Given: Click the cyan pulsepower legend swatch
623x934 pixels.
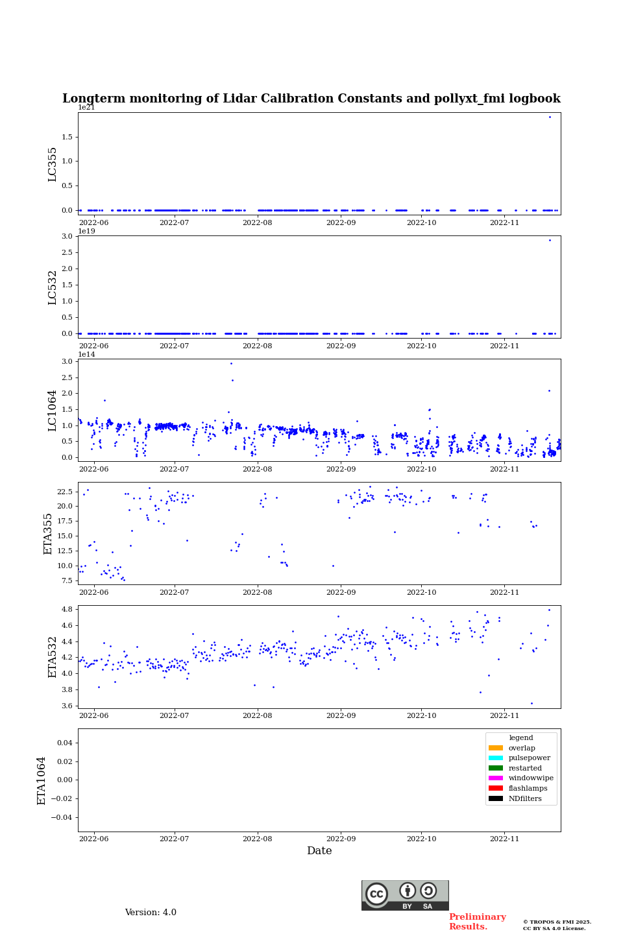Looking at the screenshot, I should 495,758.
